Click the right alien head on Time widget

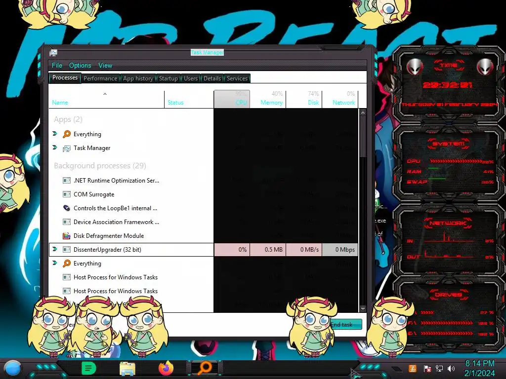pos(485,67)
